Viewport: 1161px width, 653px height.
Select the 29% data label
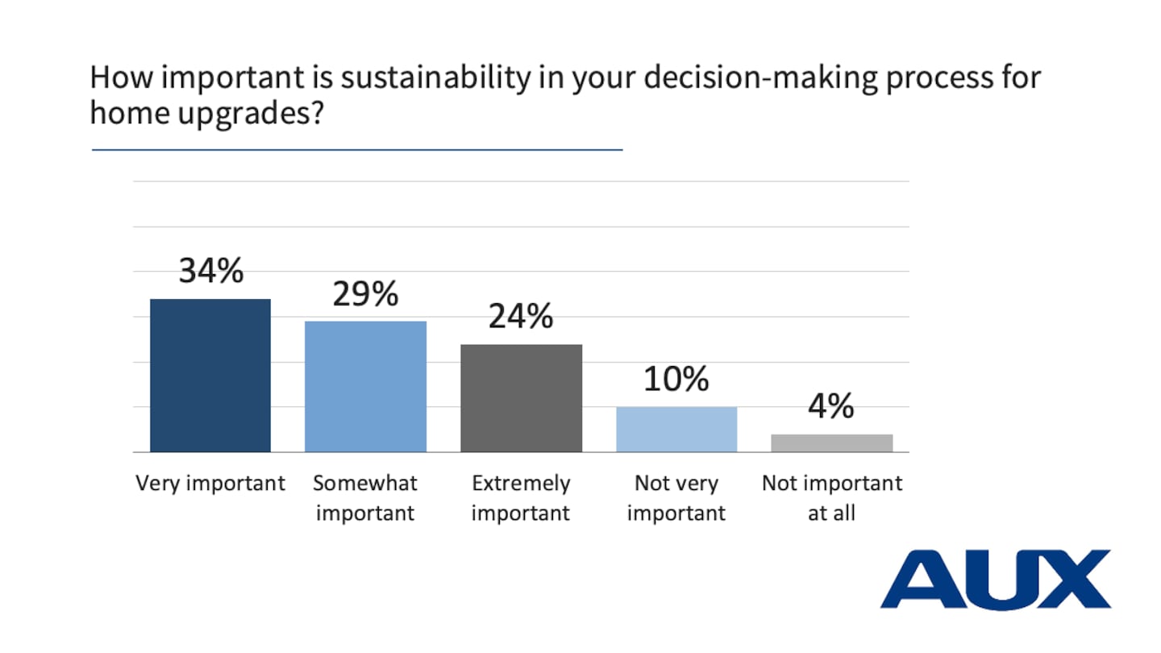pyautogui.click(x=365, y=294)
